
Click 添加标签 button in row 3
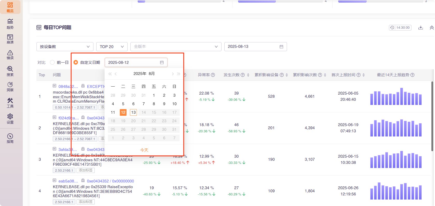86,170
